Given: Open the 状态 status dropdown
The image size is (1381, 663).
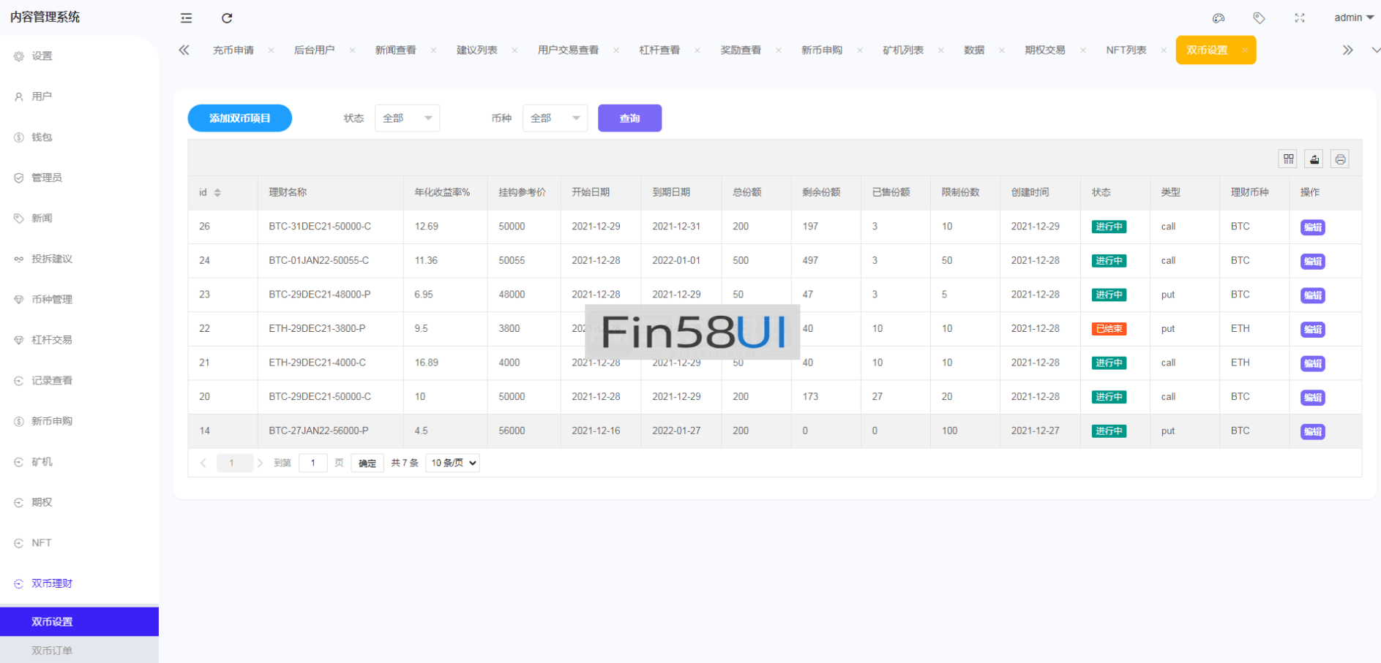Looking at the screenshot, I should [407, 118].
